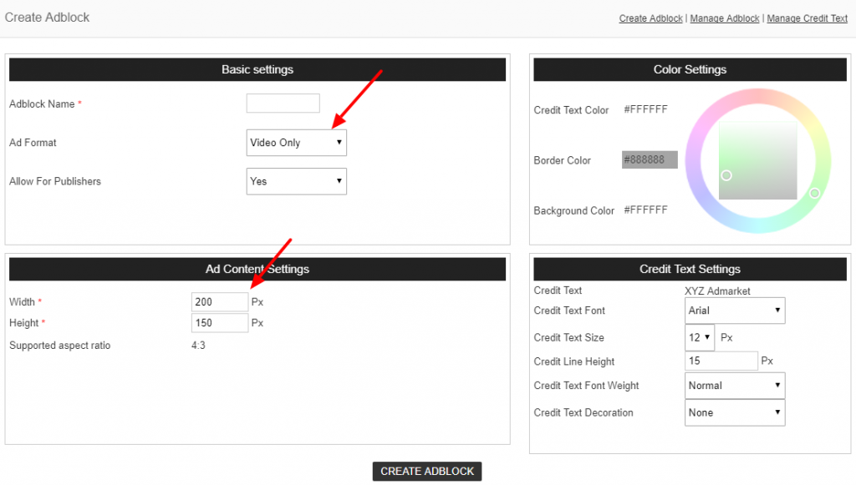Open the Create Adblock link
Screen dimensions: 856x485
point(650,18)
